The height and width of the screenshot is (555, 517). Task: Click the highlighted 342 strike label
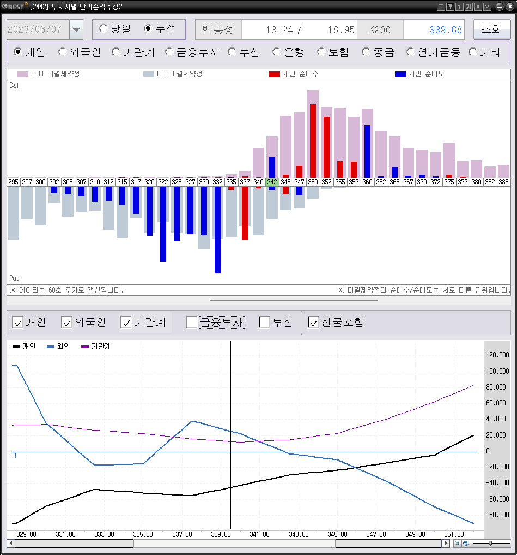[x=272, y=182]
